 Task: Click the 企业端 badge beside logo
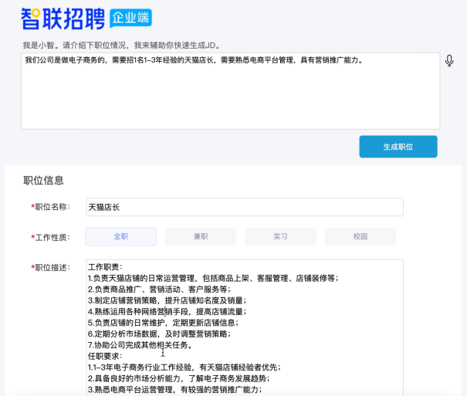click(x=130, y=18)
